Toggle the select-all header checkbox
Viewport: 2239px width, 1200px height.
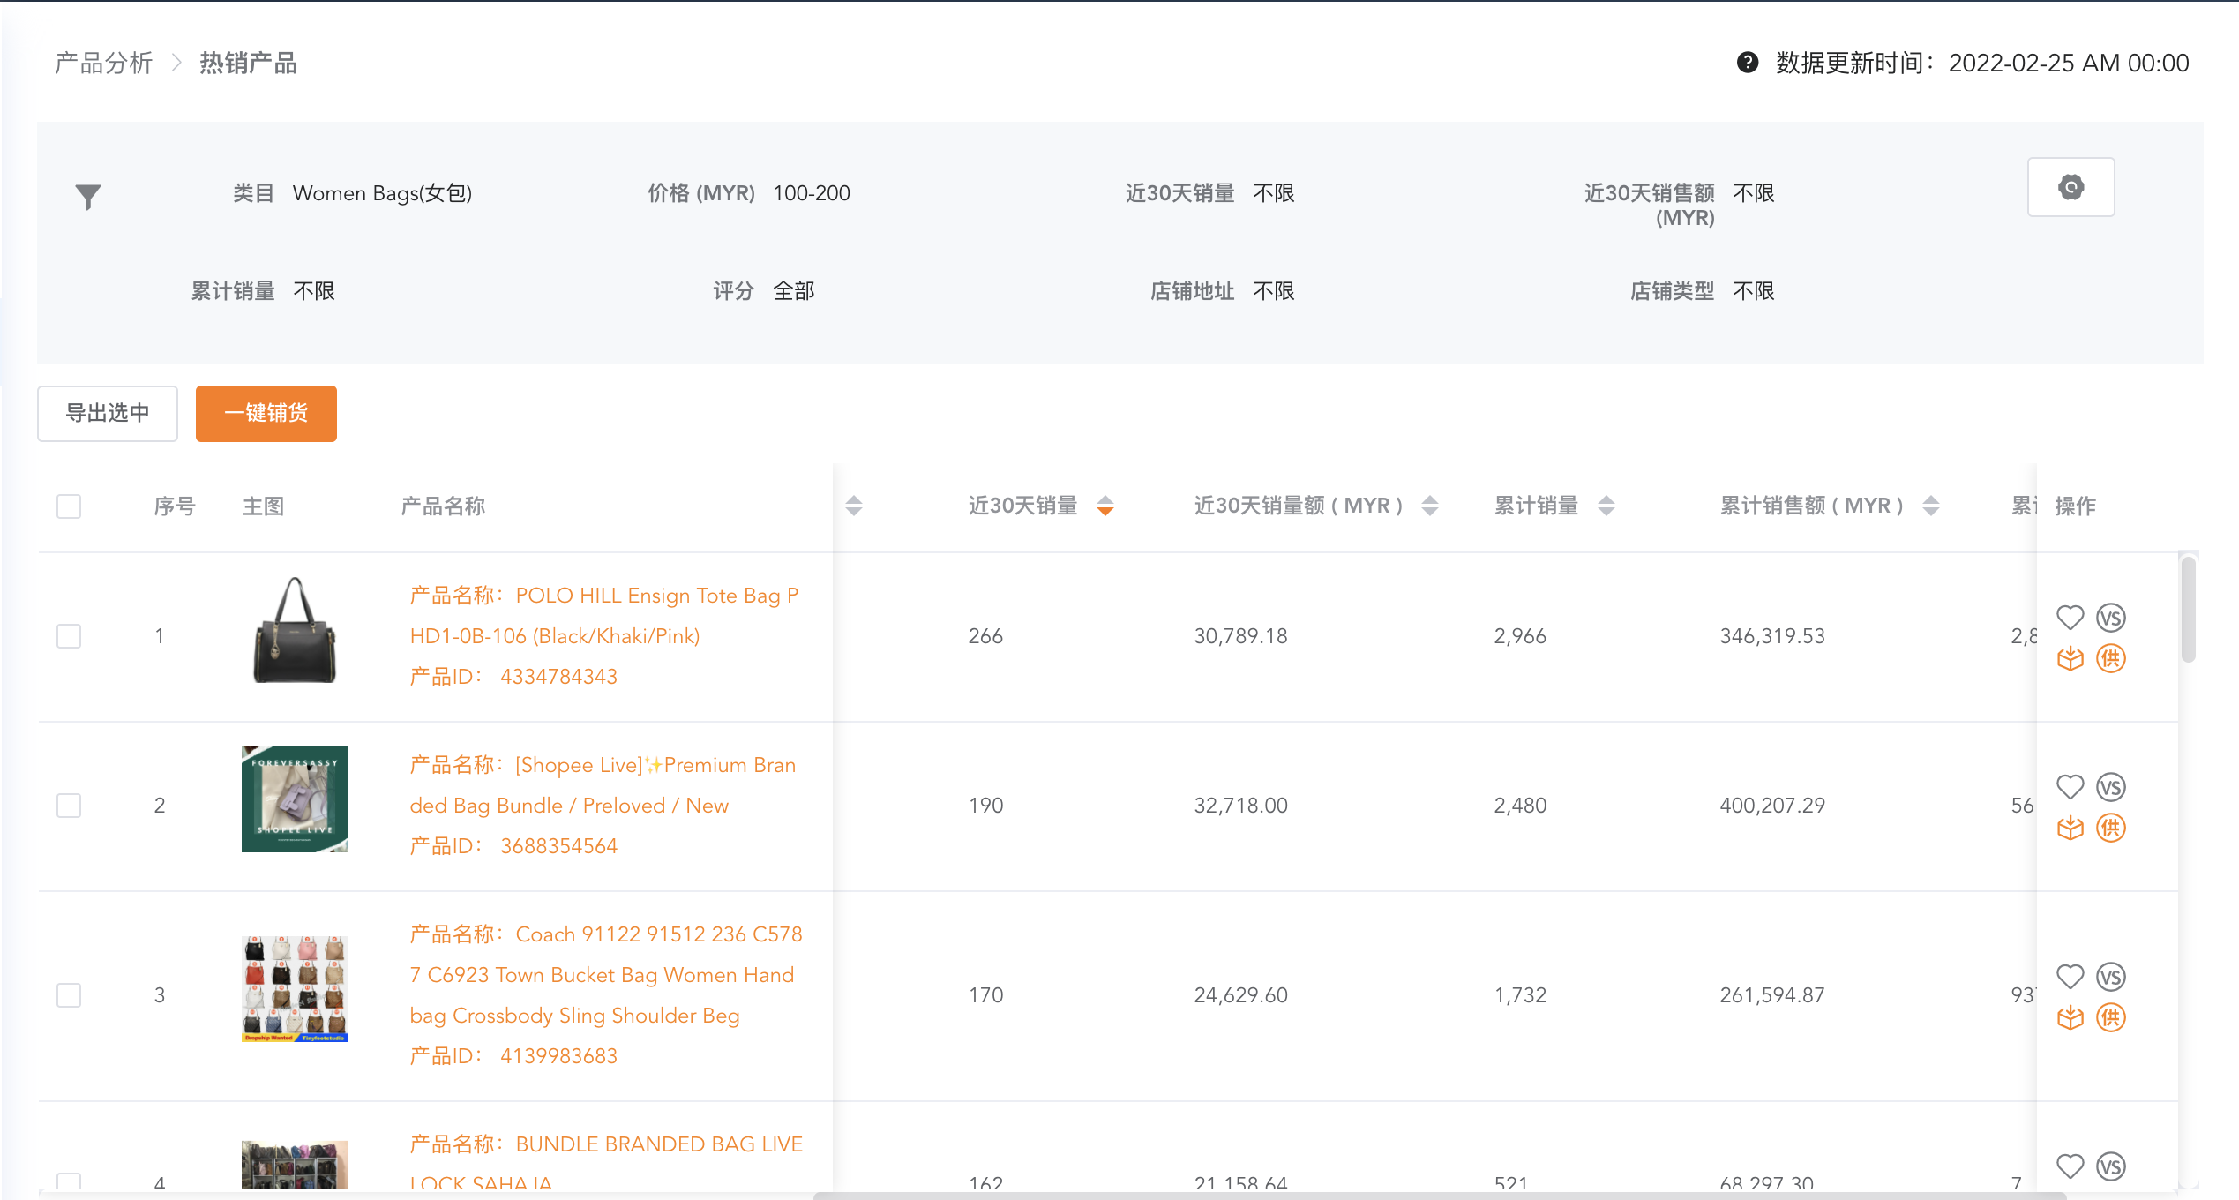pyautogui.click(x=69, y=506)
